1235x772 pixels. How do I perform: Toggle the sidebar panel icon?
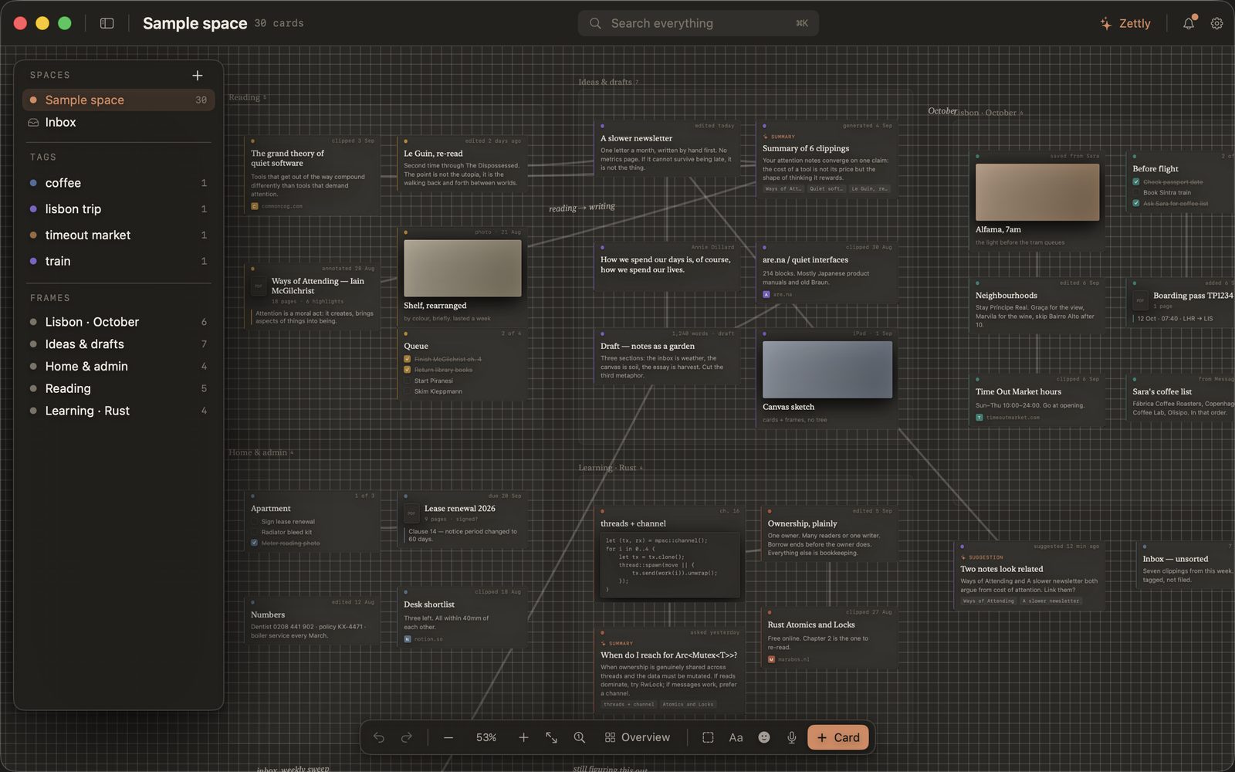107,23
